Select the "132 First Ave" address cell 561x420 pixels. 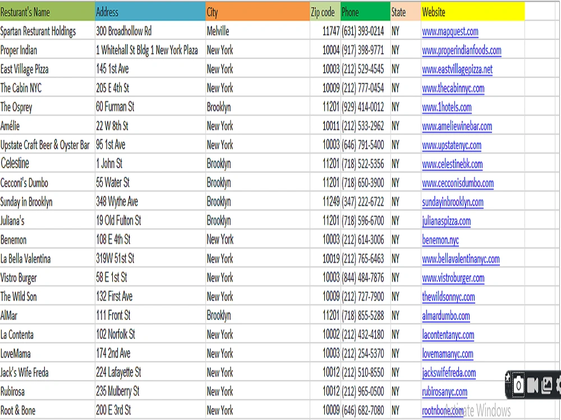click(x=150, y=296)
